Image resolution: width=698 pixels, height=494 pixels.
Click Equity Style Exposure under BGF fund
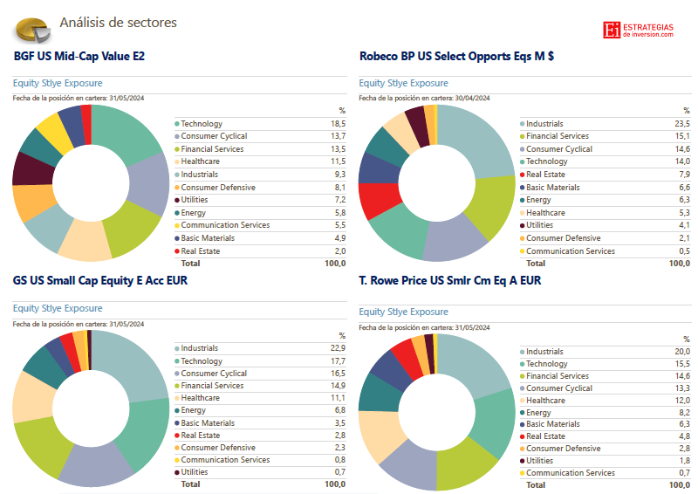coord(58,83)
